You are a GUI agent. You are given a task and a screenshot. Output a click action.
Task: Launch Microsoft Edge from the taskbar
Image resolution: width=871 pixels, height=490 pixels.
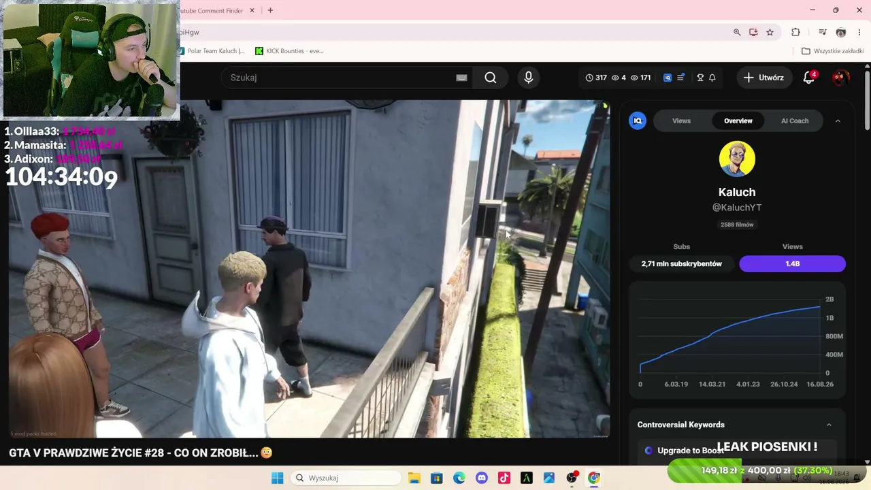click(459, 478)
